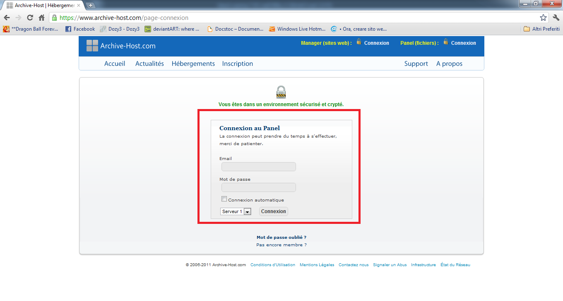Screen dimensions: 563x301
Task: Open Mentions Légales footer link
Action: pyautogui.click(x=317, y=265)
